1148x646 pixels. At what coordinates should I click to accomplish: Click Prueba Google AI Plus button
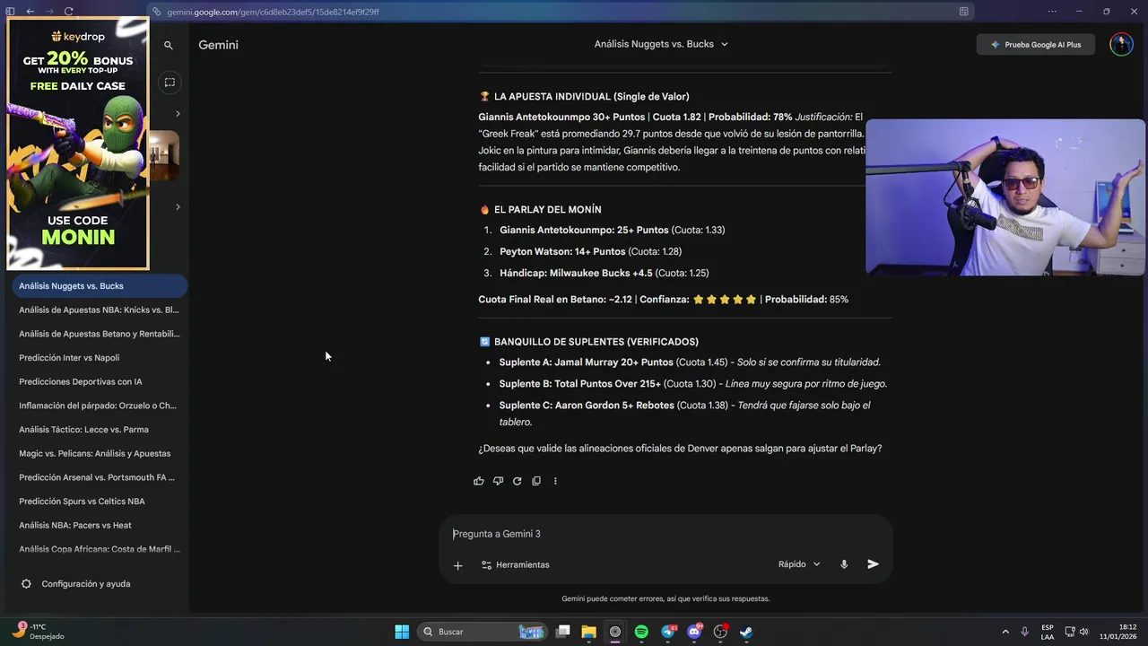tap(1036, 44)
